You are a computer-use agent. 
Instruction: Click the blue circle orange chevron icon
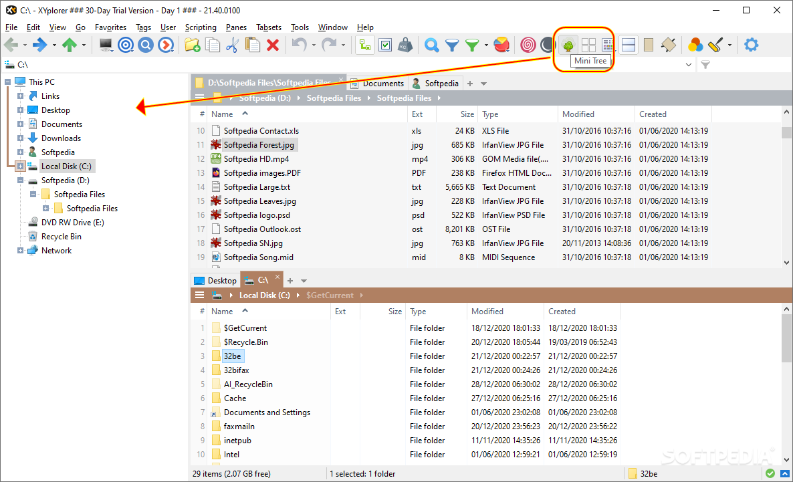(165, 45)
